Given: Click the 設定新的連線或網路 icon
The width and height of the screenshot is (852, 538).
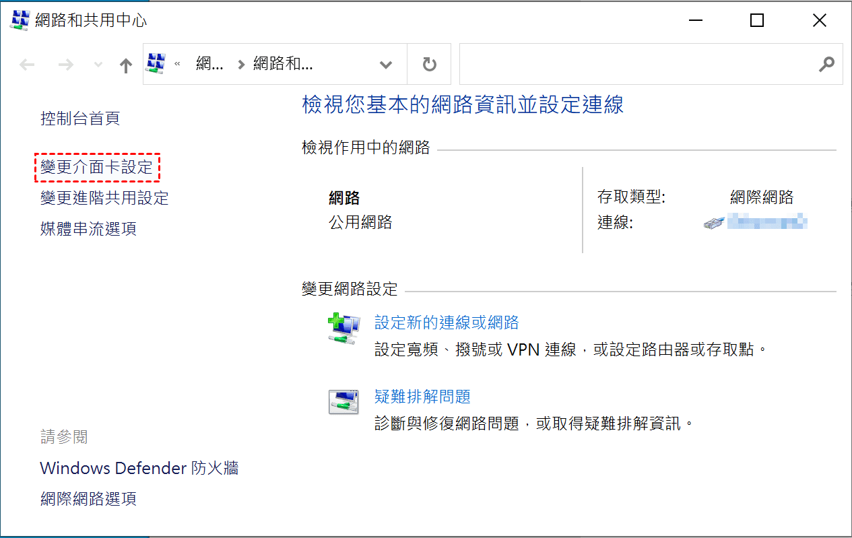Looking at the screenshot, I should (343, 329).
